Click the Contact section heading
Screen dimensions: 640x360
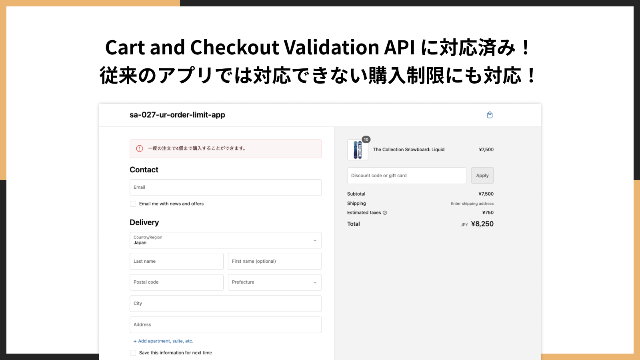tap(144, 170)
